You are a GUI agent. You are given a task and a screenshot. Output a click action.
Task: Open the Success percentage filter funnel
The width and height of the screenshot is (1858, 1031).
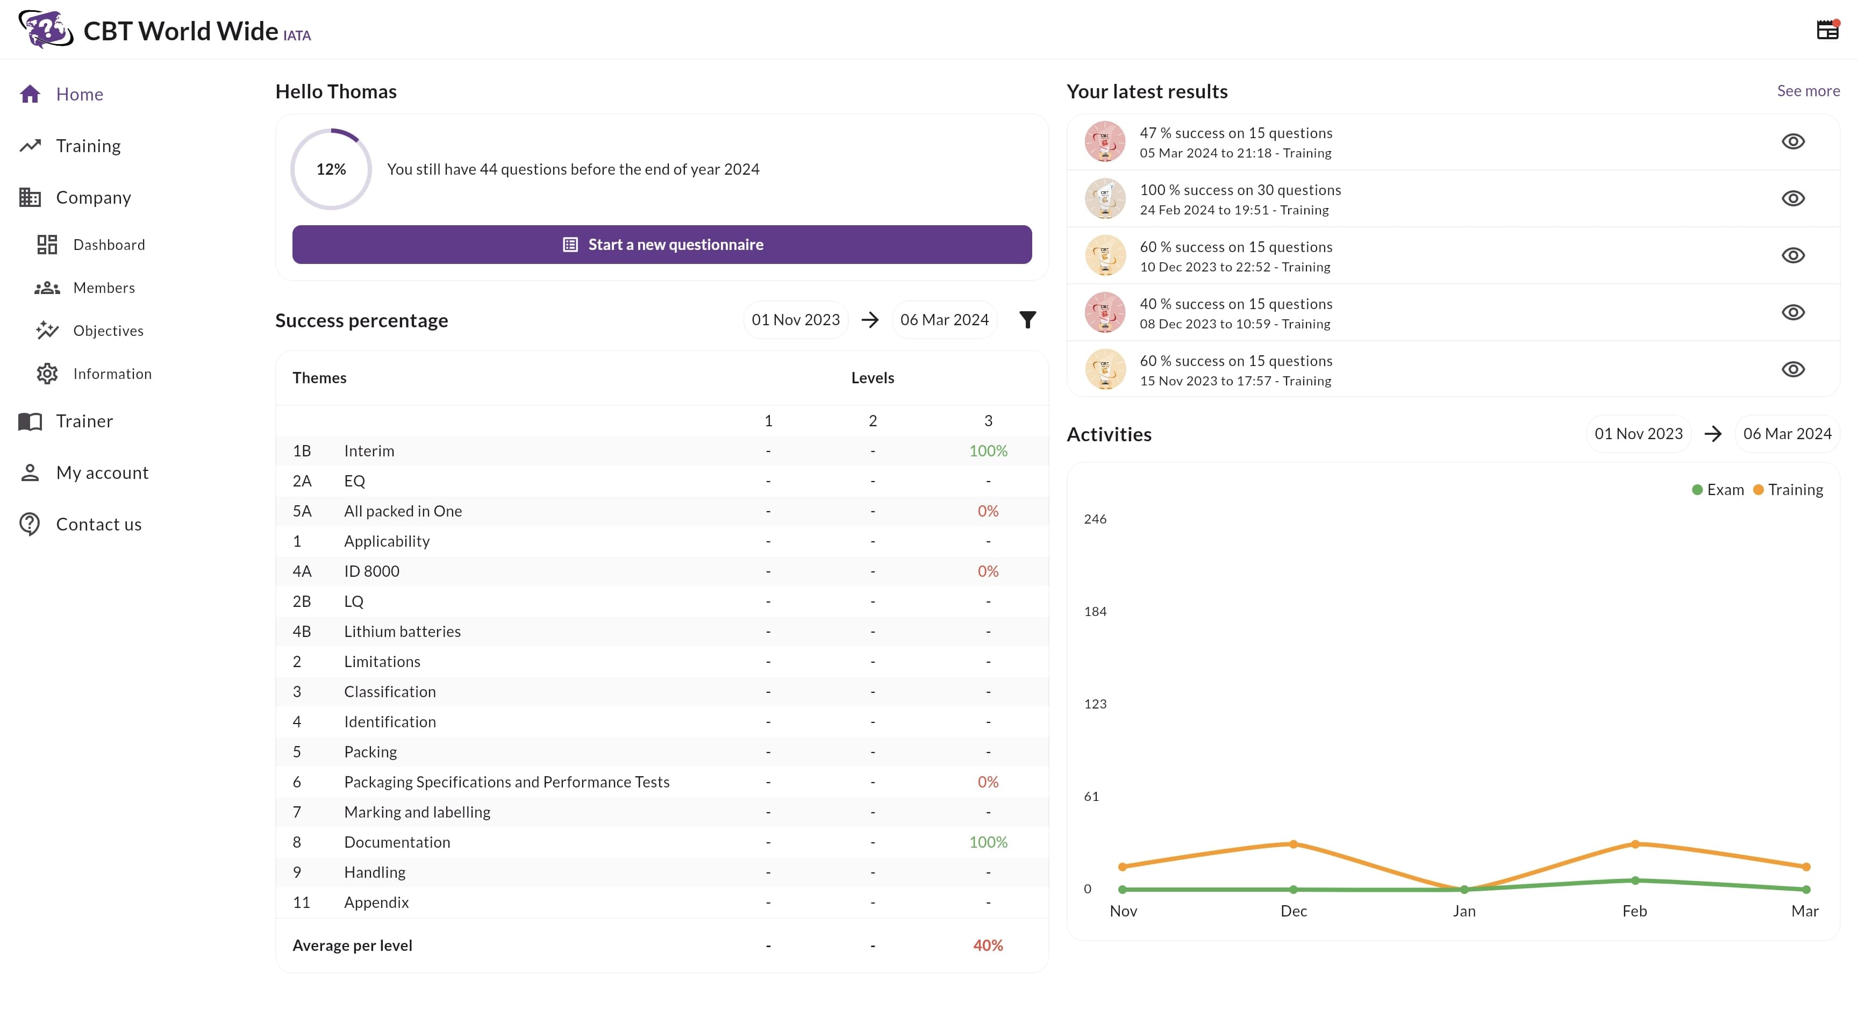[1028, 319]
